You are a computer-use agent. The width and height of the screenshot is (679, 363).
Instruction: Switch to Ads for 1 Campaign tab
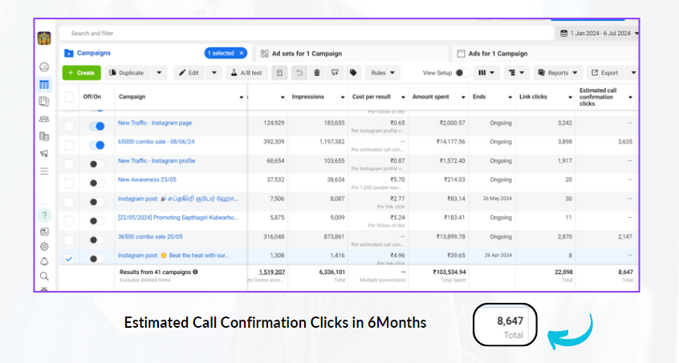click(498, 54)
